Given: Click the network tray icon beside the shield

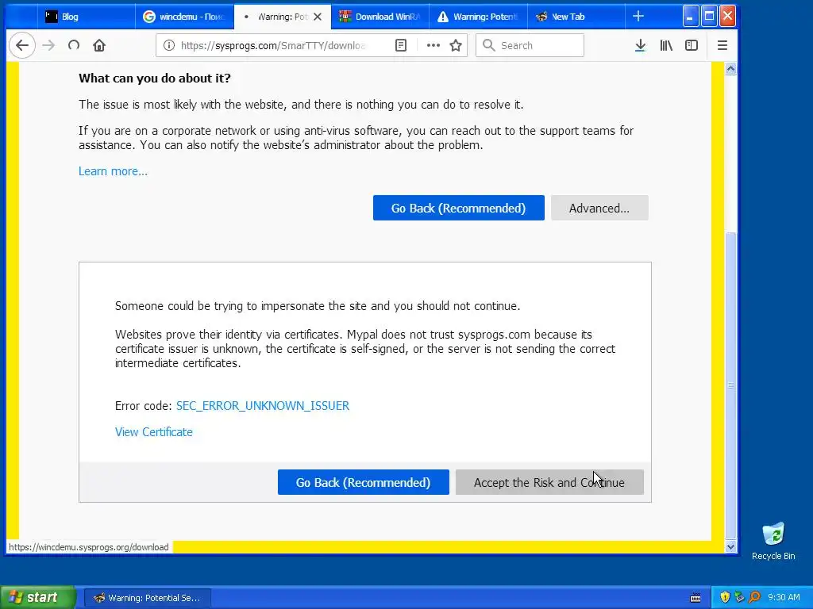Looking at the screenshot, I should pyautogui.click(x=739, y=598).
